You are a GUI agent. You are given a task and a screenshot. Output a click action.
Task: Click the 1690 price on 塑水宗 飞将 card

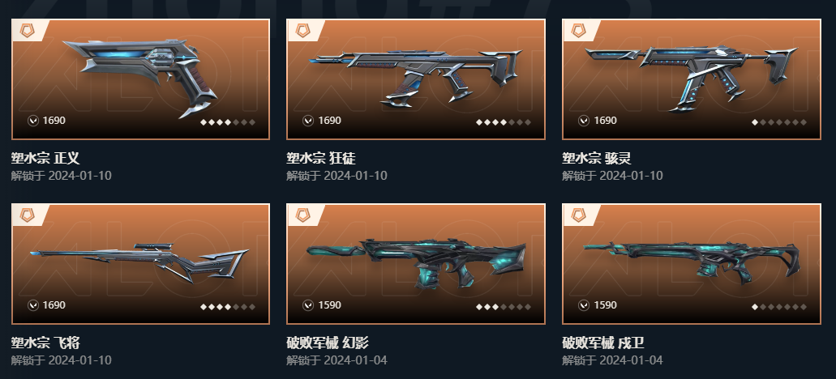(x=54, y=305)
